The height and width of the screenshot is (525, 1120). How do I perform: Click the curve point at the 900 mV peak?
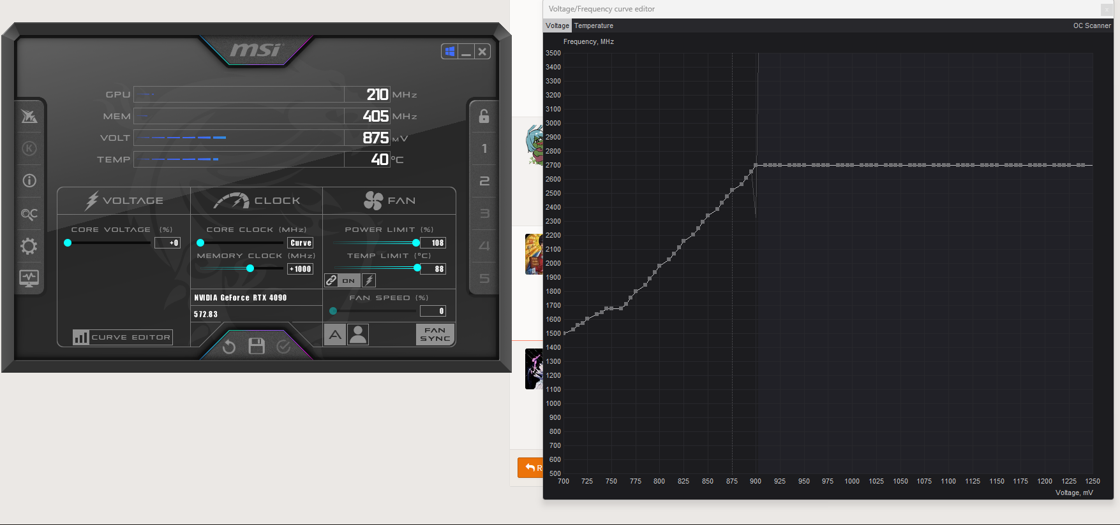[756, 165]
